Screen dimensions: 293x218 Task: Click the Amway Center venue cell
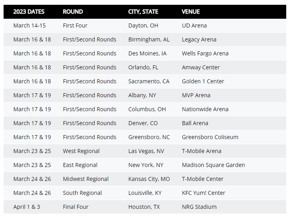tap(201, 67)
